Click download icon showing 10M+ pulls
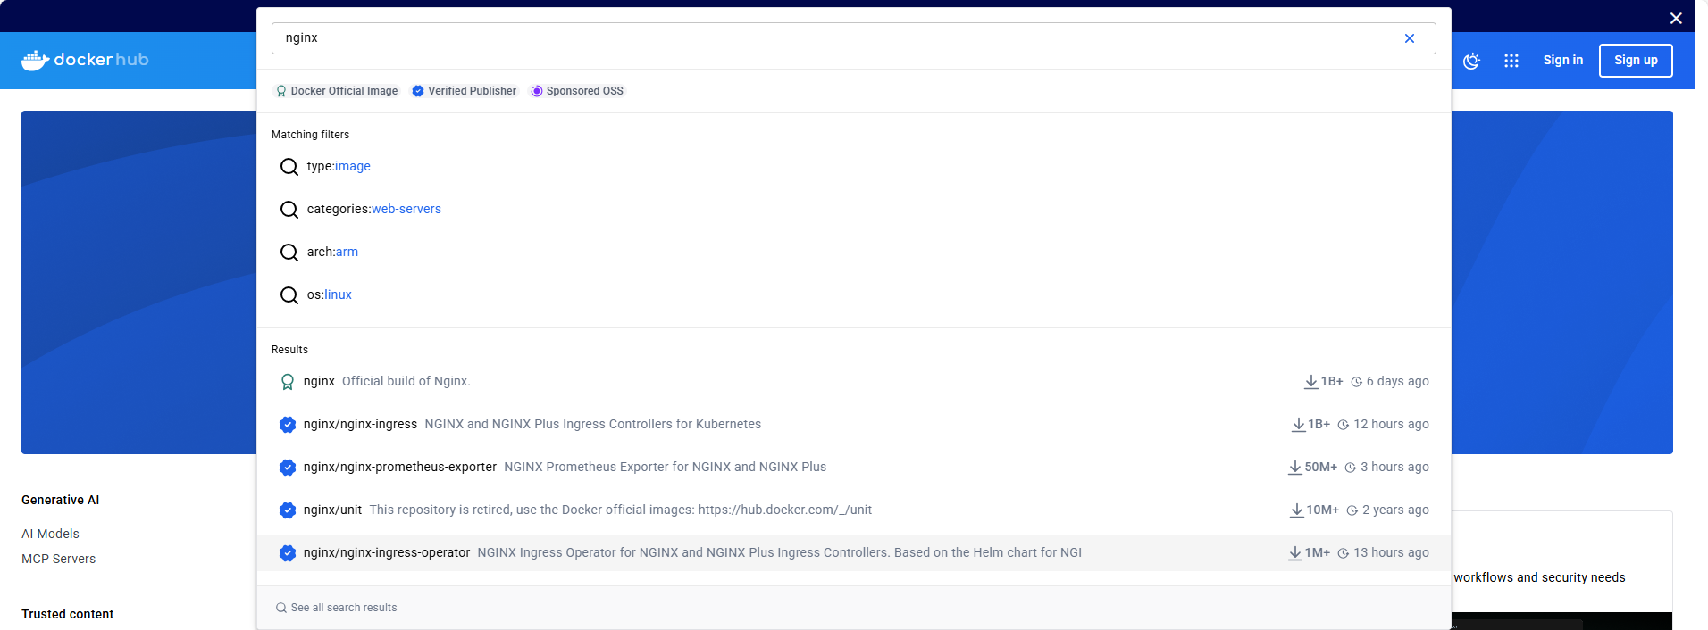The height and width of the screenshot is (630, 1708). click(1297, 510)
